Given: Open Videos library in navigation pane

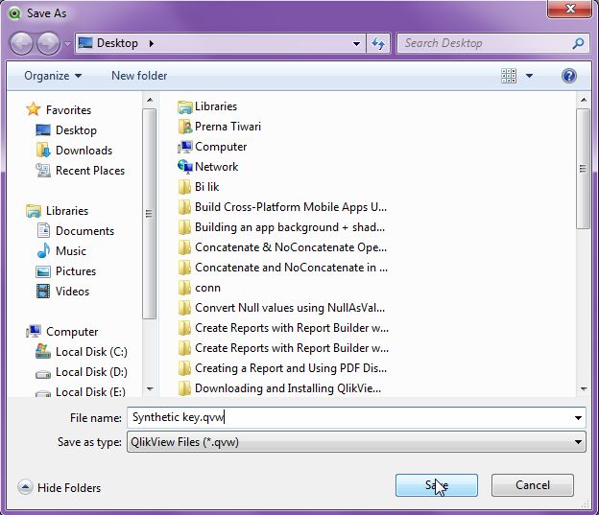Looking at the screenshot, I should [62, 292].
